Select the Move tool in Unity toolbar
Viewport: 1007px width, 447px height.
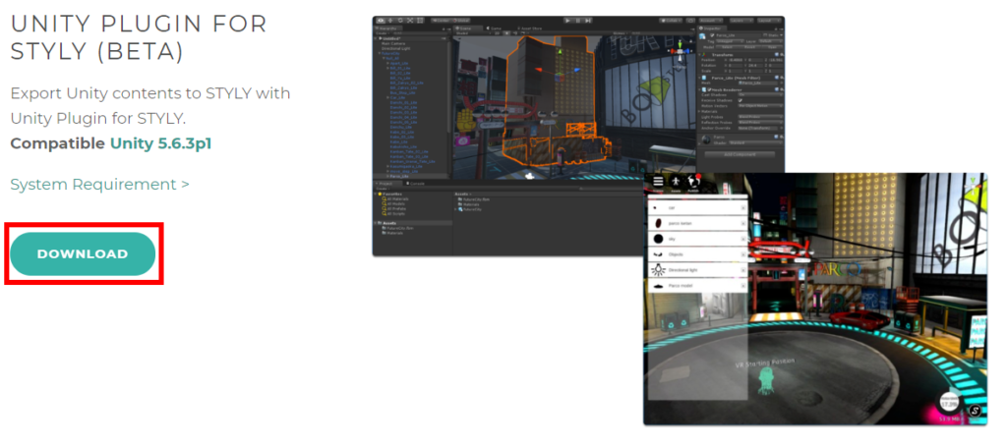(390, 21)
